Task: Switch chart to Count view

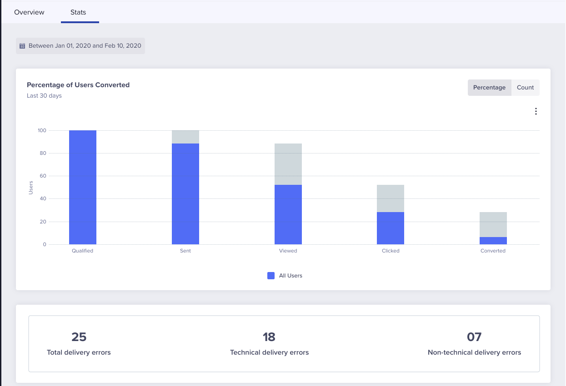Action: [525, 88]
